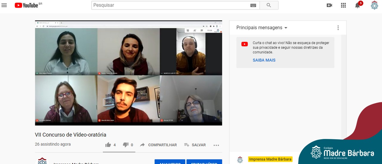Dislike the video with thumbs down
The width and height of the screenshot is (382, 164).
coord(126,145)
